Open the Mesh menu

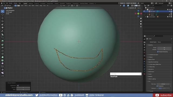coord(33,5)
